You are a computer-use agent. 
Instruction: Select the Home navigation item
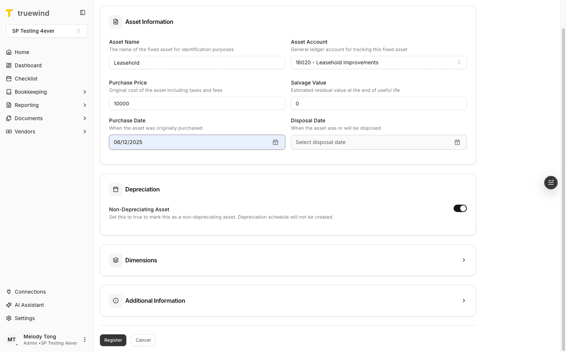coord(21,52)
